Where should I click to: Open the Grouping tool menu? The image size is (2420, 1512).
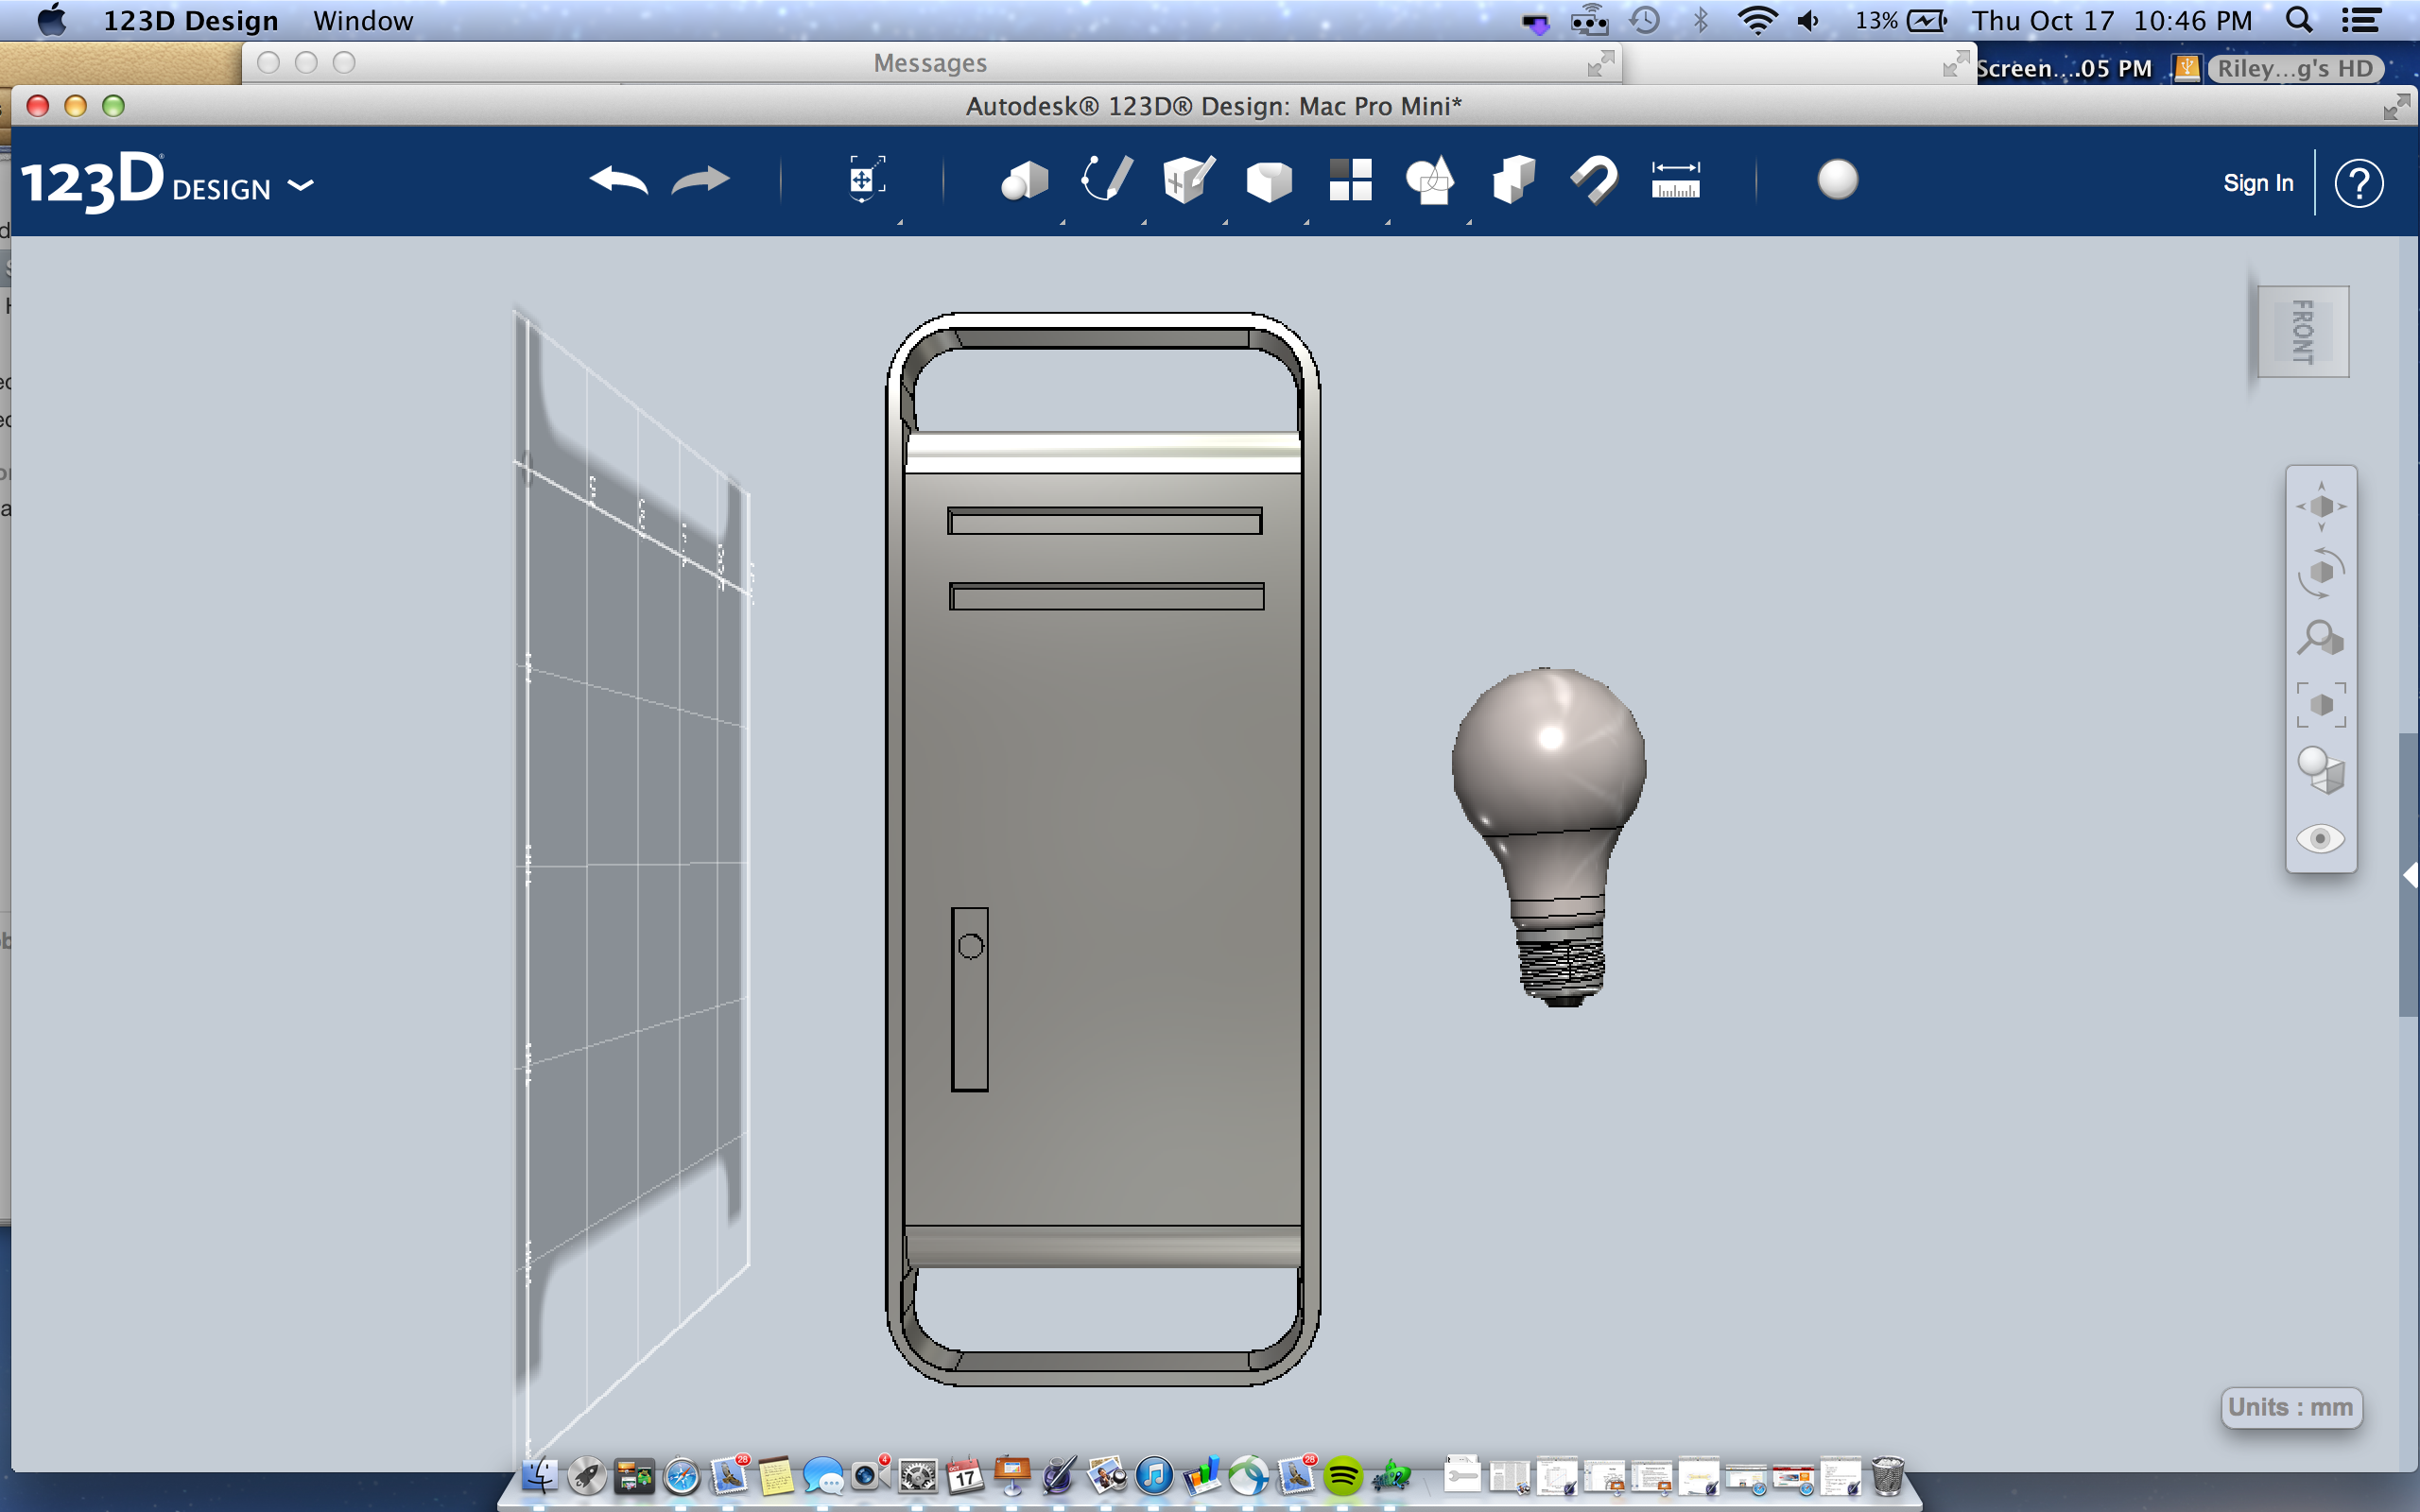point(1430,180)
